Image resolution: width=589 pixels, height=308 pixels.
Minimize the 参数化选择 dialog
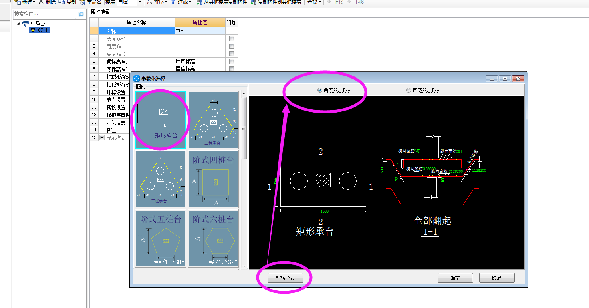point(492,79)
